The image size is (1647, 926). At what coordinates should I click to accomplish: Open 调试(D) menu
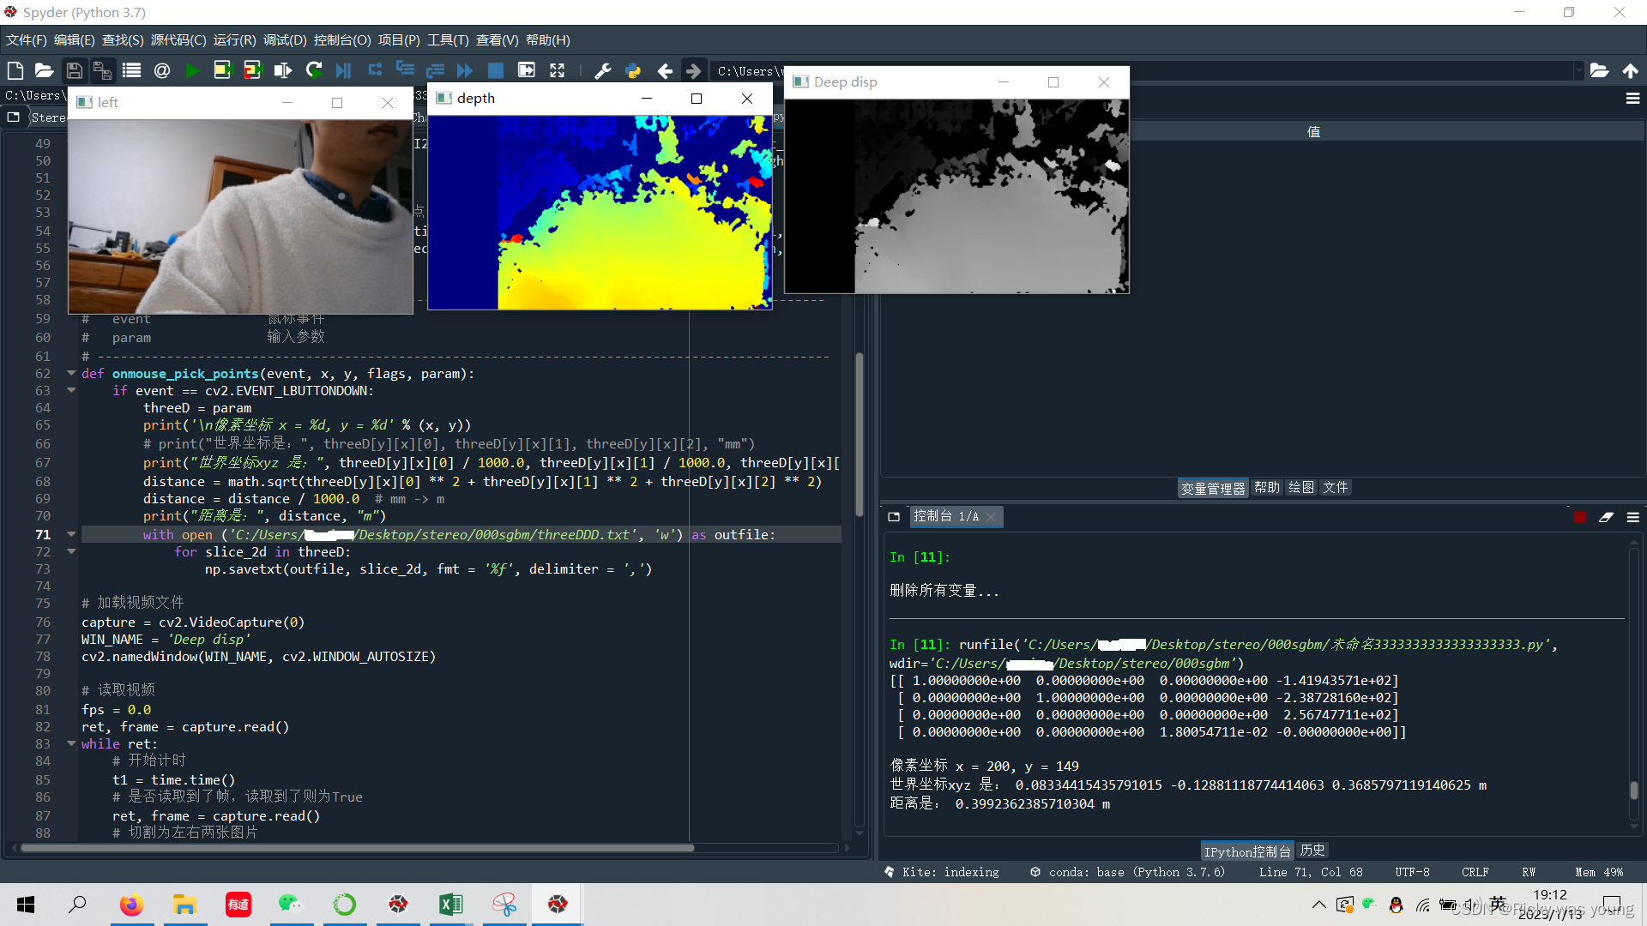tap(285, 40)
